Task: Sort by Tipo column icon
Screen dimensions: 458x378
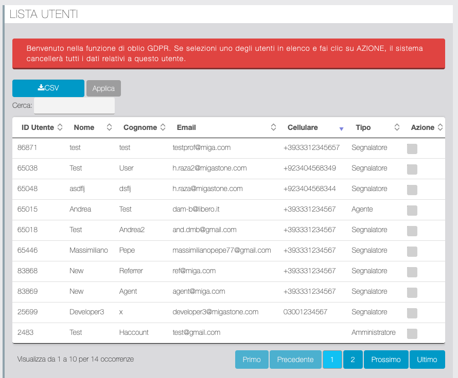Action: point(397,127)
